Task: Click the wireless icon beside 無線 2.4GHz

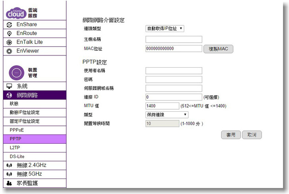Action: (9, 165)
